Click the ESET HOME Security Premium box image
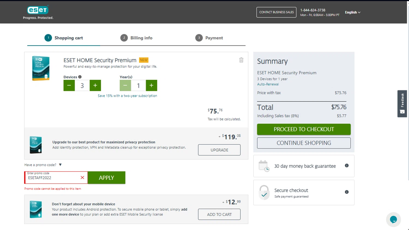Image resolution: width=409 pixels, height=230 pixels. click(41, 68)
